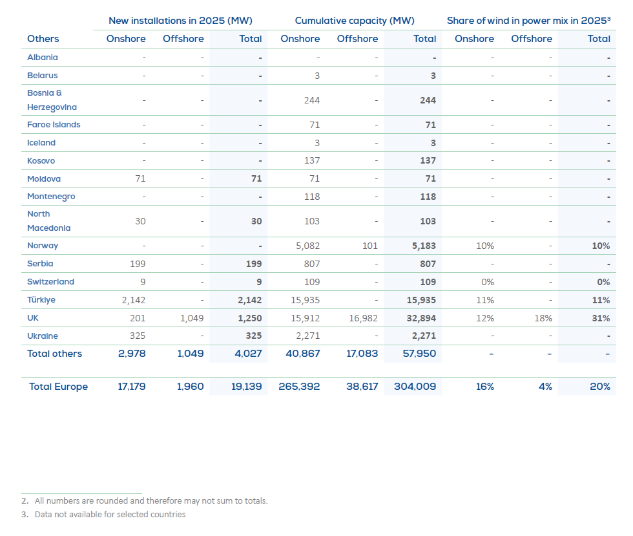
Task: Select the "Cumulative capacity (MW)" group header
Action: (x=355, y=21)
